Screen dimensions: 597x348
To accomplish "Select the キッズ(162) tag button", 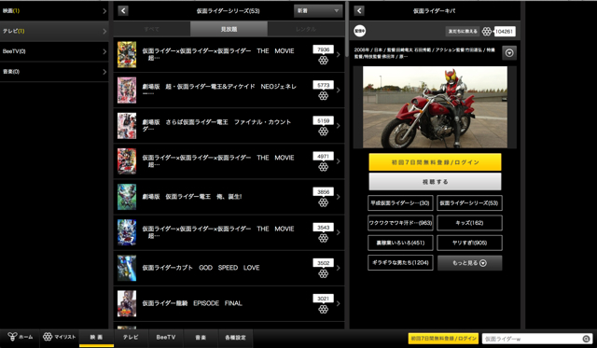I will (x=469, y=223).
